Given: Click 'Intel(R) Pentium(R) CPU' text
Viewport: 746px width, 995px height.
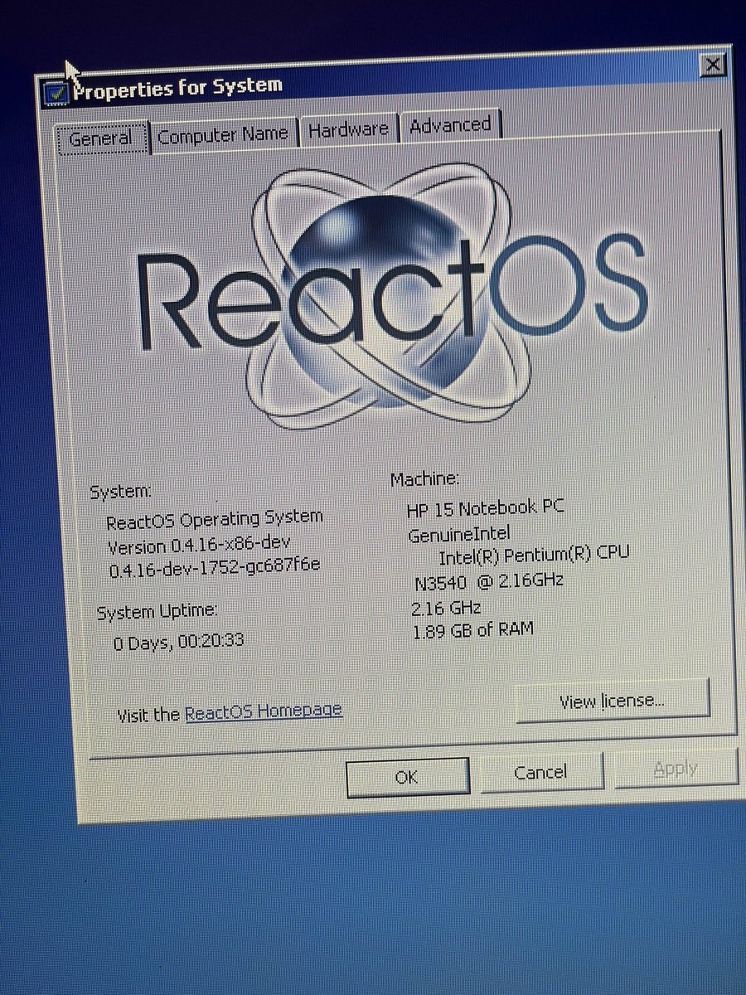Looking at the screenshot, I should click(x=535, y=554).
